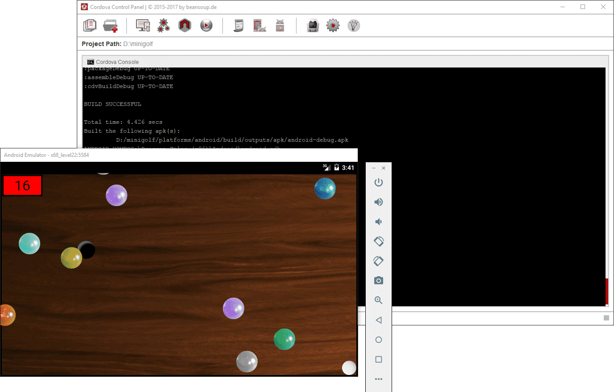This screenshot has width=614, height=392.
Task: Click the lightbulb info icon
Action: click(x=354, y=26)
